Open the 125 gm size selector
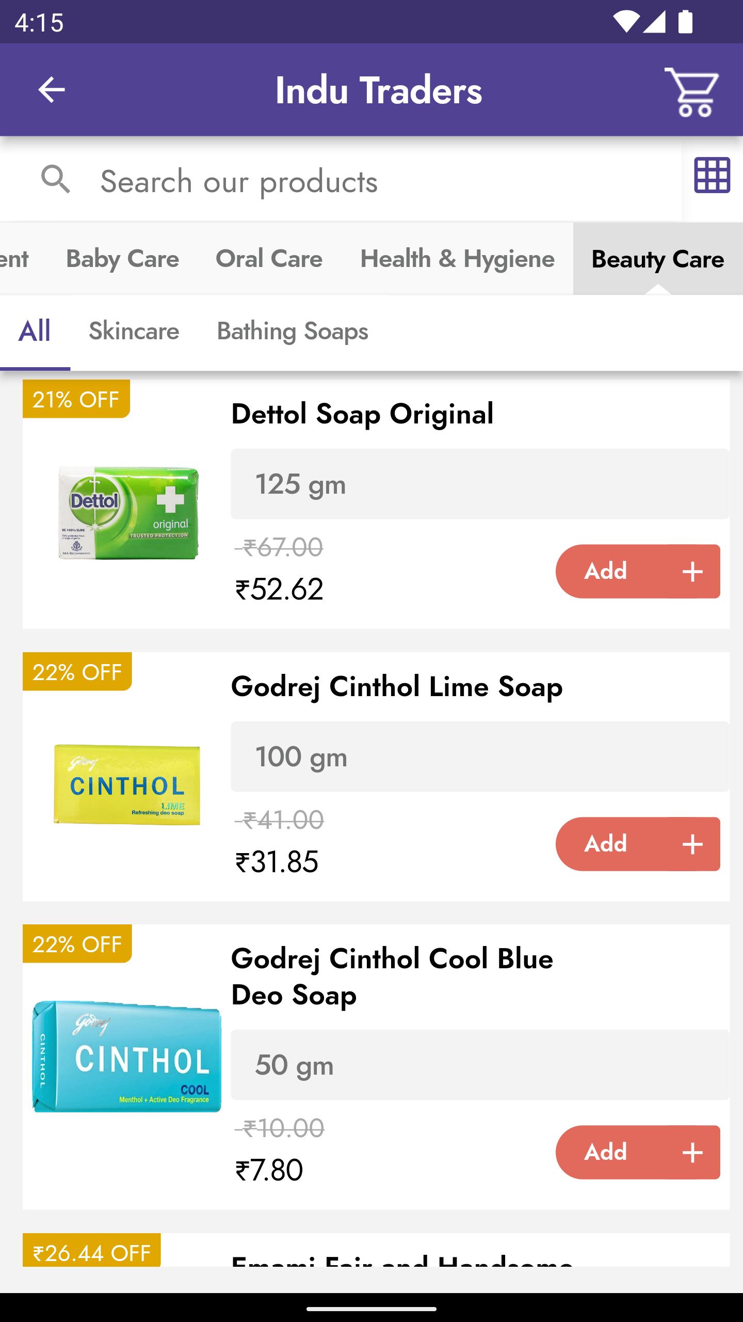Viewport: 743px width, 1322px height. click(x=480, y=484)
